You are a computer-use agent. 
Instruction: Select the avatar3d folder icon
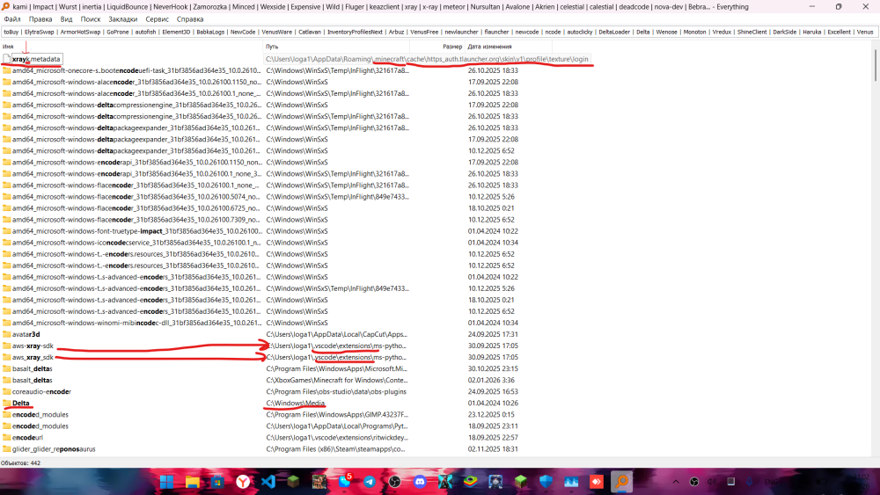(x=6, y=334)
